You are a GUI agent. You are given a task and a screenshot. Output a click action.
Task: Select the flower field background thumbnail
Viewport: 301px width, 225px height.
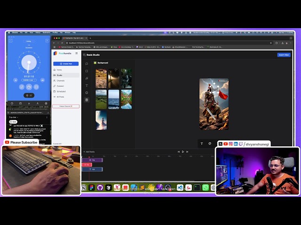(x=101, y=78)
